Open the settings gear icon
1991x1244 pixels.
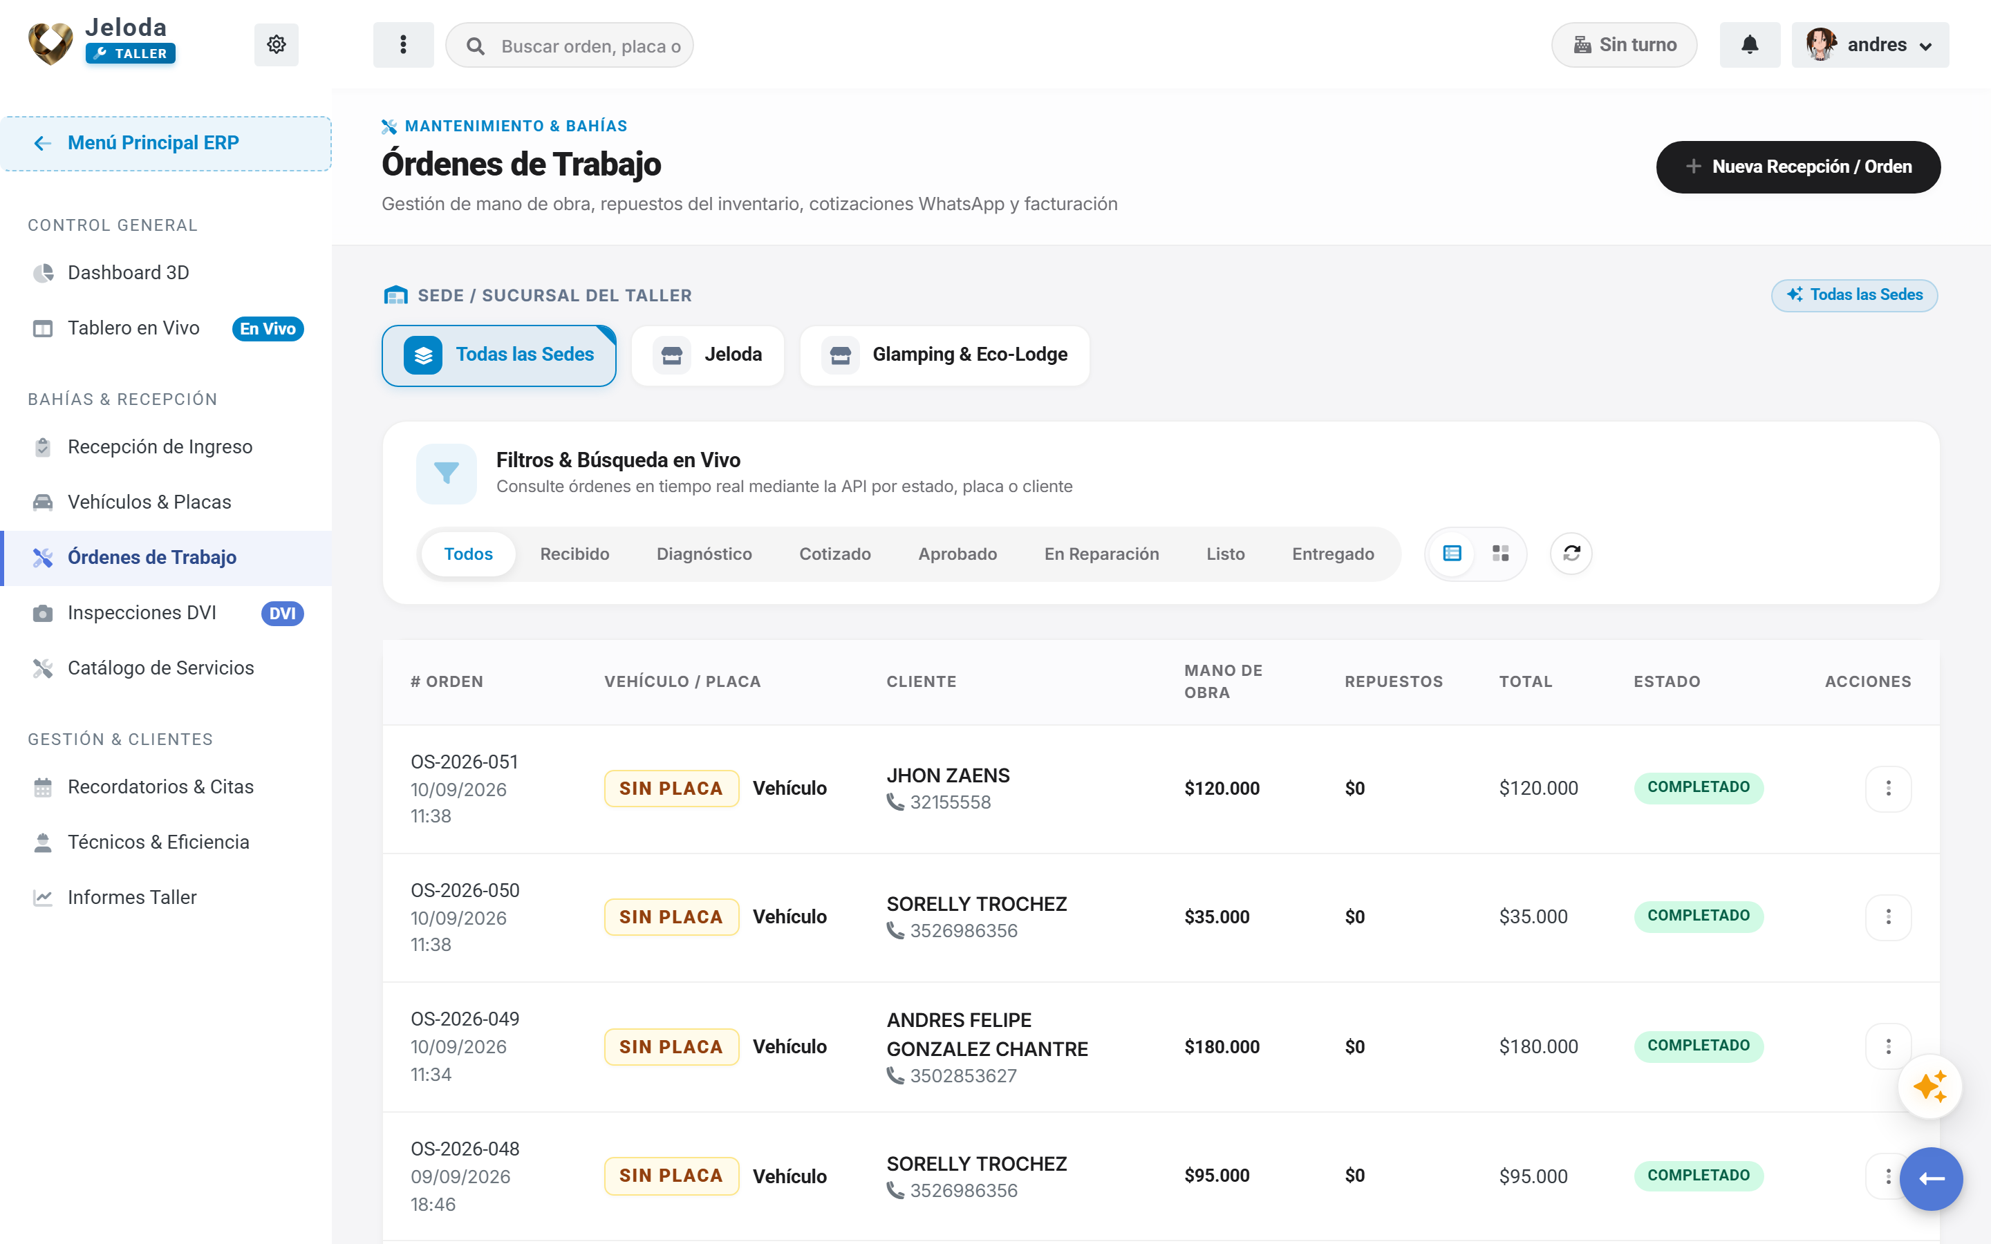point(276,44)
